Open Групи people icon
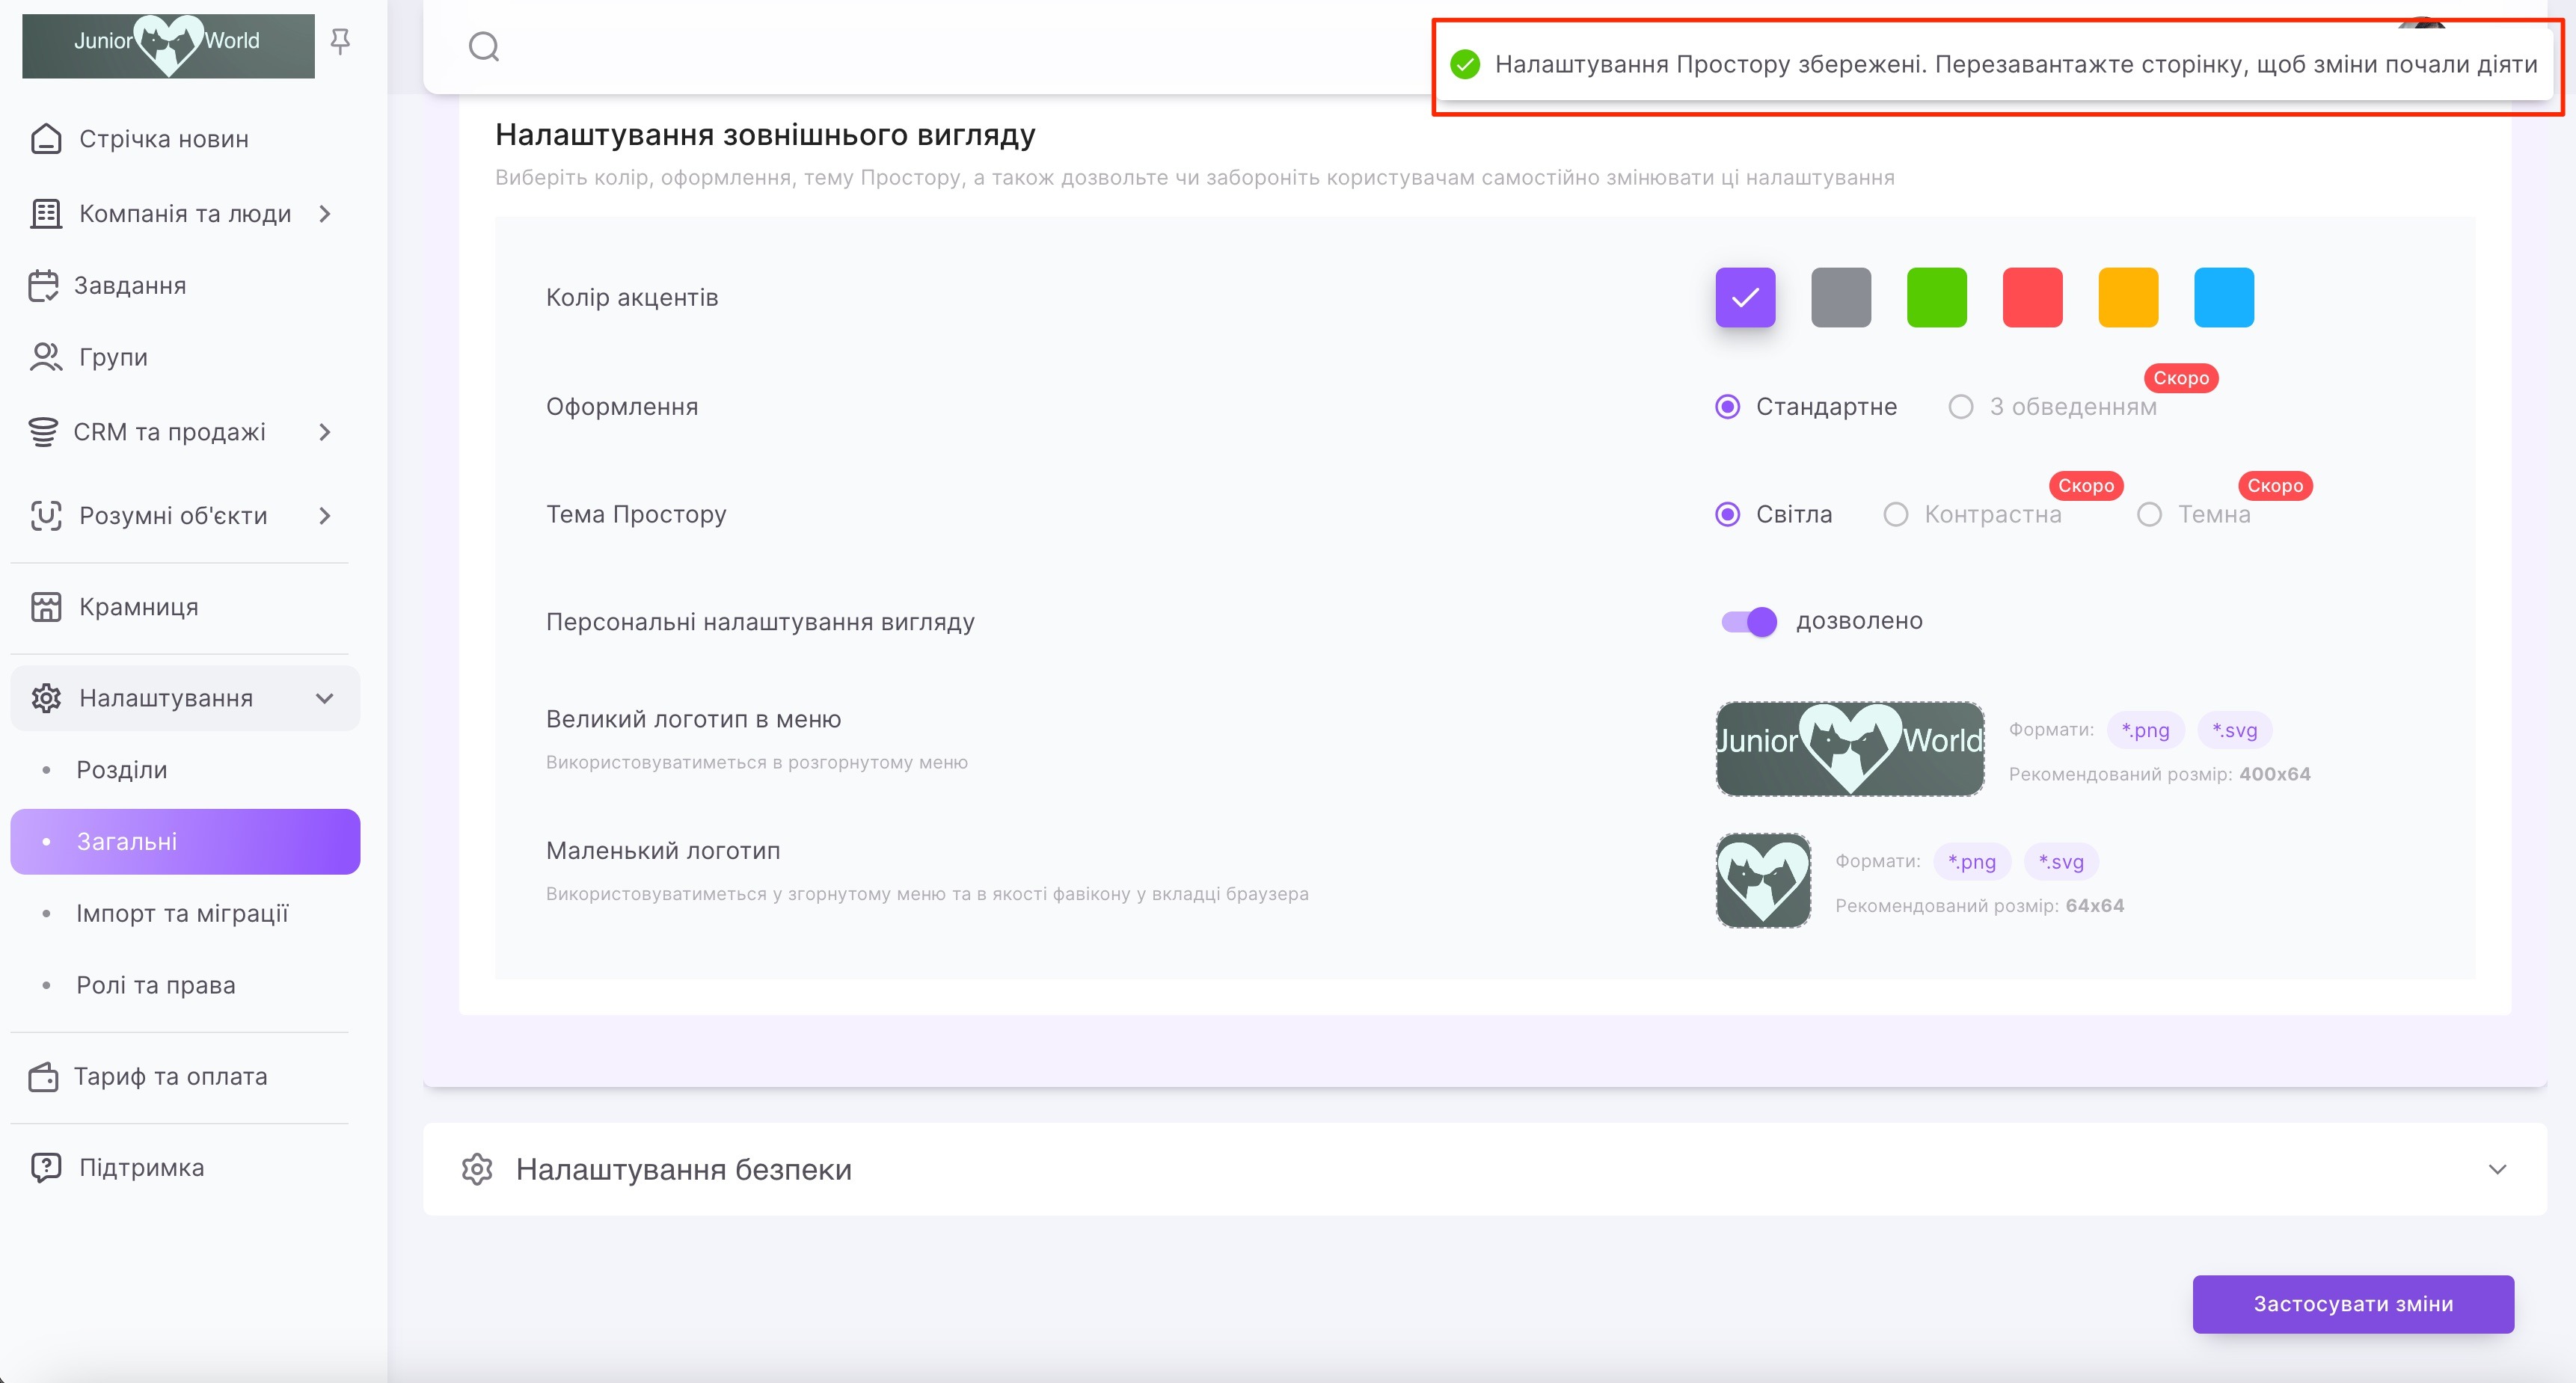2576x1383 pixels. point(45,357)
